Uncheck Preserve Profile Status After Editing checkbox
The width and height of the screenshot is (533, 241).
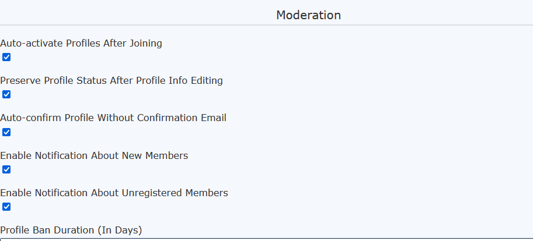coord(6,94)
